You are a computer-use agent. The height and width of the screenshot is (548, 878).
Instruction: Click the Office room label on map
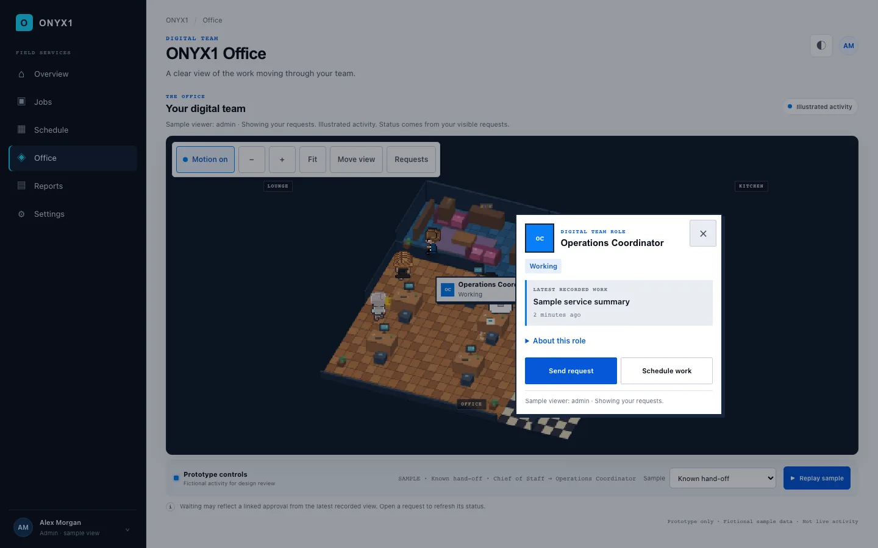(x=471, y=404)
